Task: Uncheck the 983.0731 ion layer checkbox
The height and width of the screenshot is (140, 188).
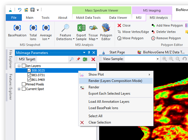Action: click(29, 75)
